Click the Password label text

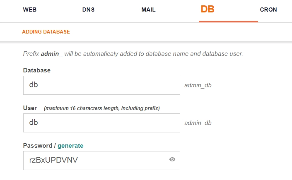tap(38, 146)
